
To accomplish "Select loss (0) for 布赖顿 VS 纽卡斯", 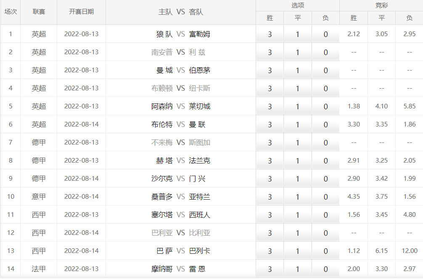I will [x=325, y=88].
